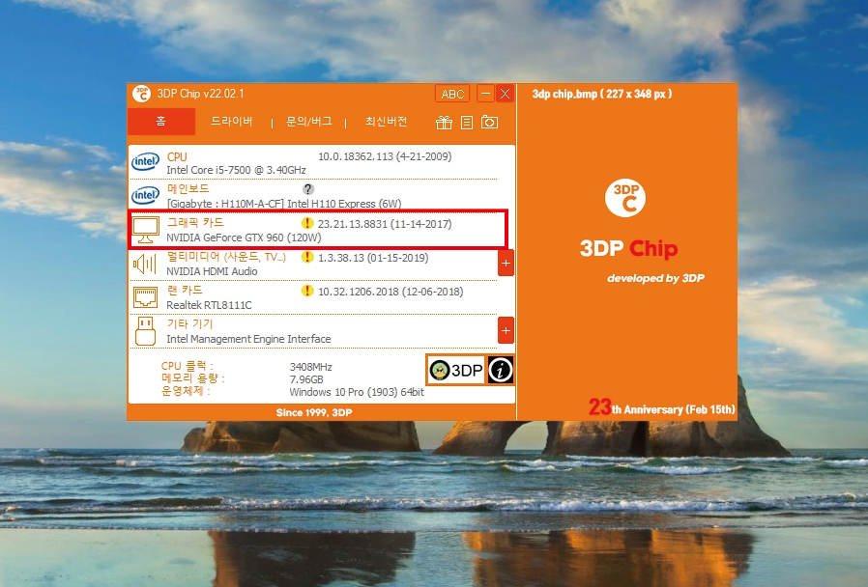
Task: Click the 그래픽 카드 label link
Action: pos(195,222)
